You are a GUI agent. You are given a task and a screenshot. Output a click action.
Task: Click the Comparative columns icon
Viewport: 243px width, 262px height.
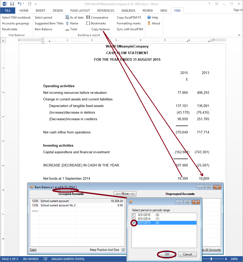(88, 17)
